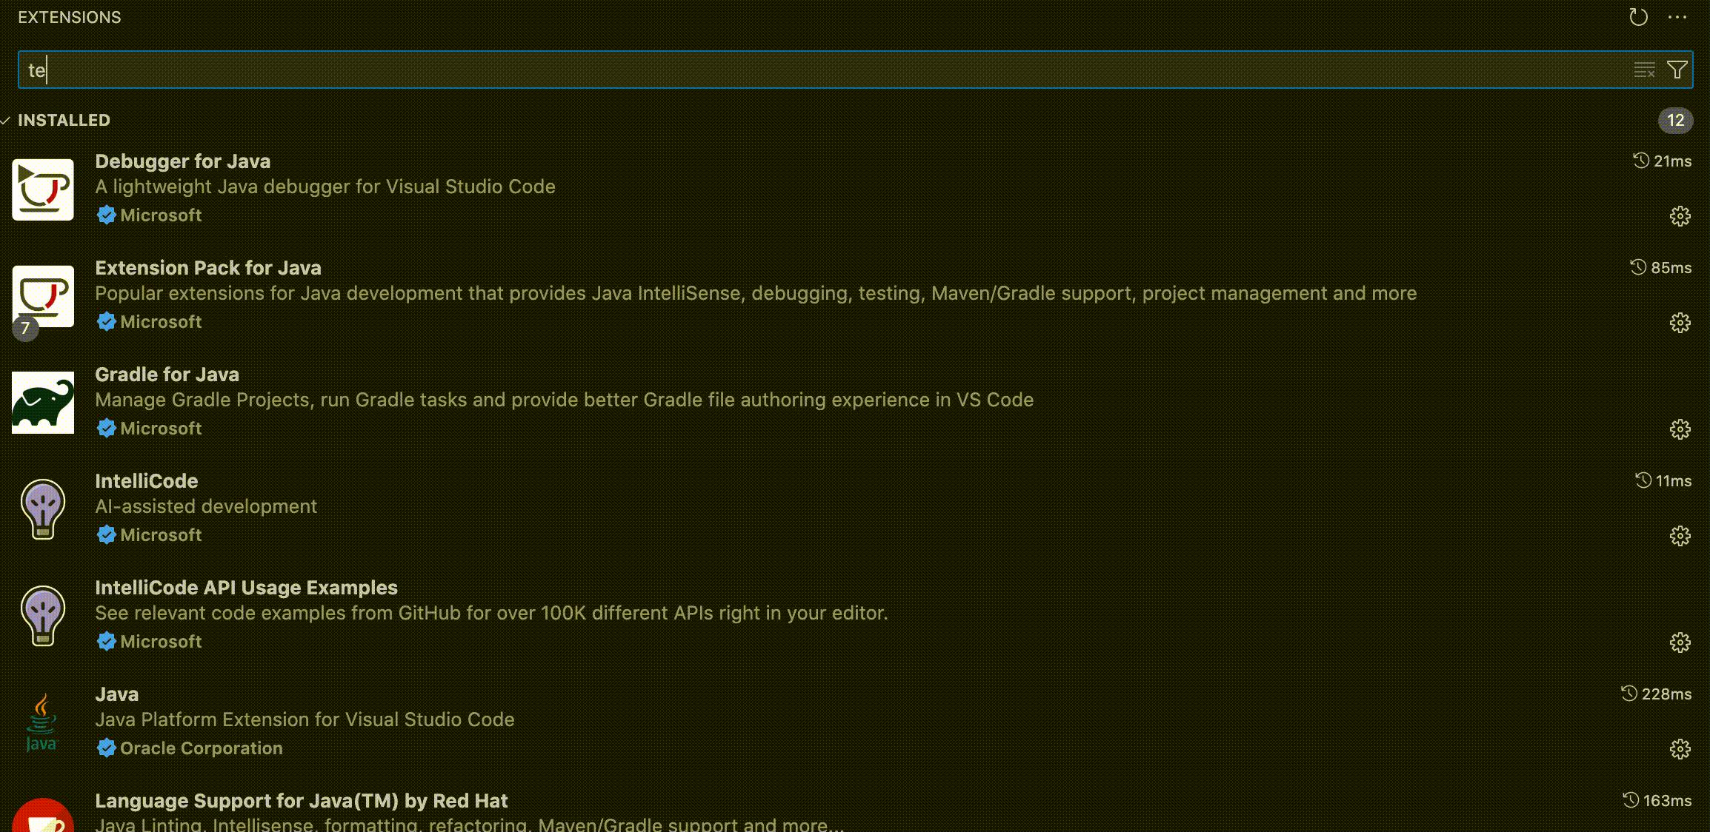
Task: Open Views and More Actions ellipsis
Action: click(1677, 17)
